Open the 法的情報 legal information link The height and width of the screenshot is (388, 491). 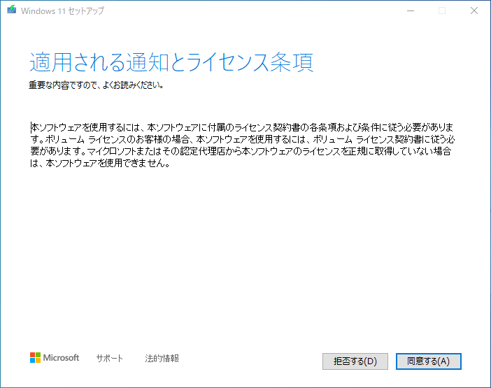162,358
